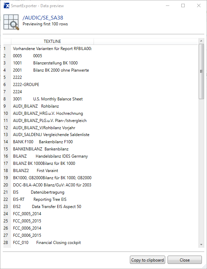
Task: Close window with the title bar X
Action: point(198,5)
